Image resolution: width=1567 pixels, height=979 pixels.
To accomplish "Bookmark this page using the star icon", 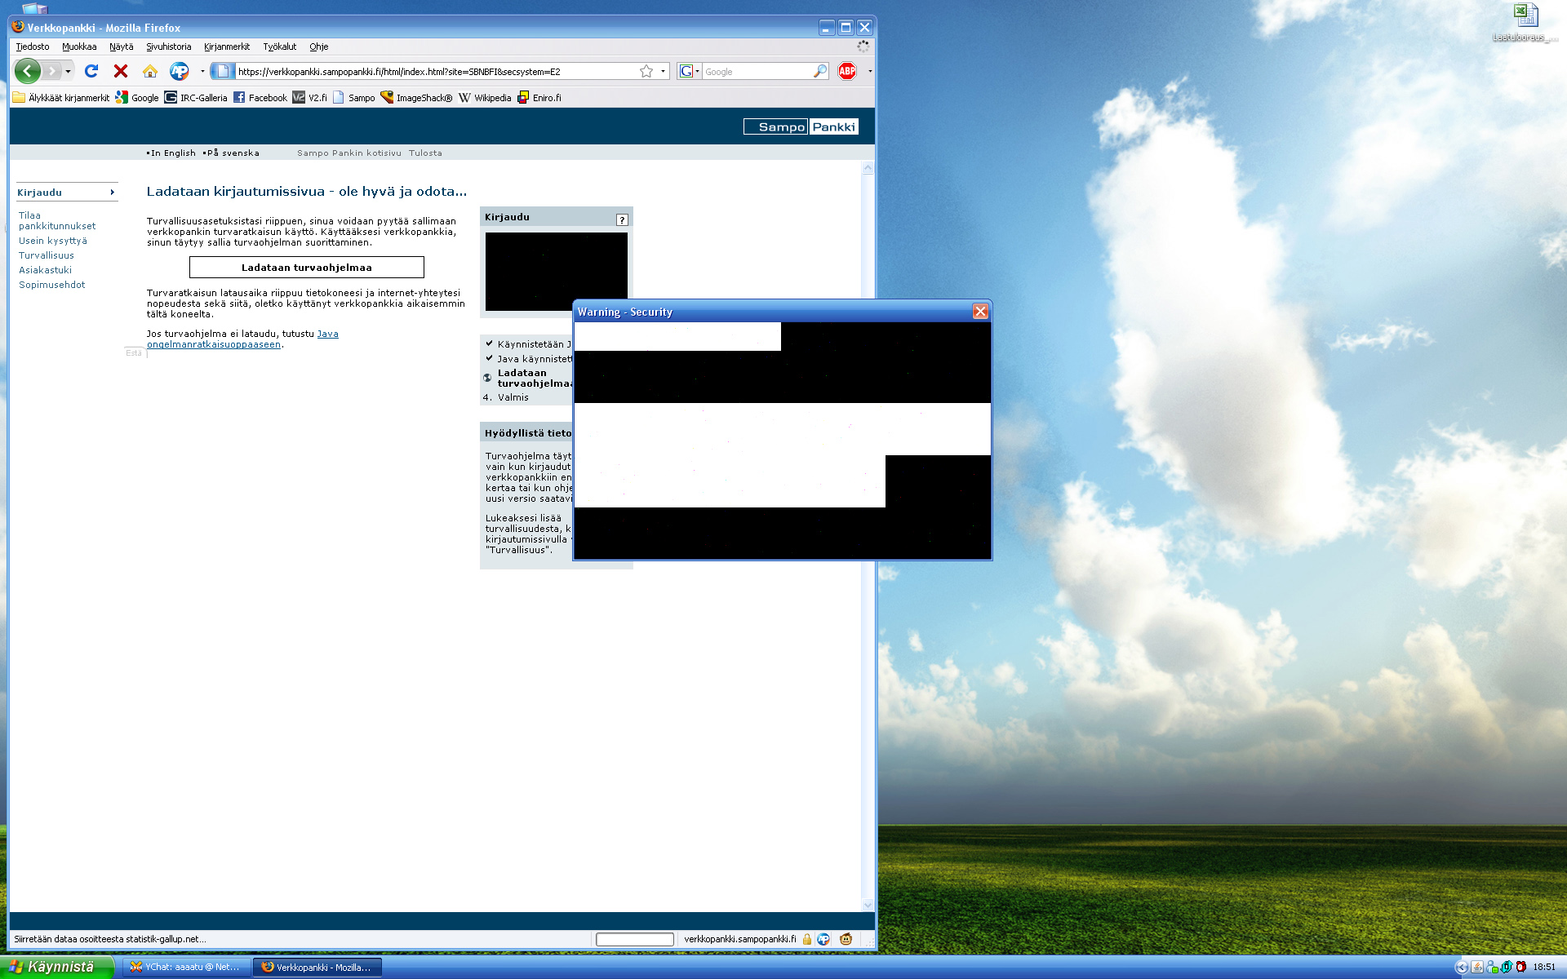I will click(x=646, y=72).
